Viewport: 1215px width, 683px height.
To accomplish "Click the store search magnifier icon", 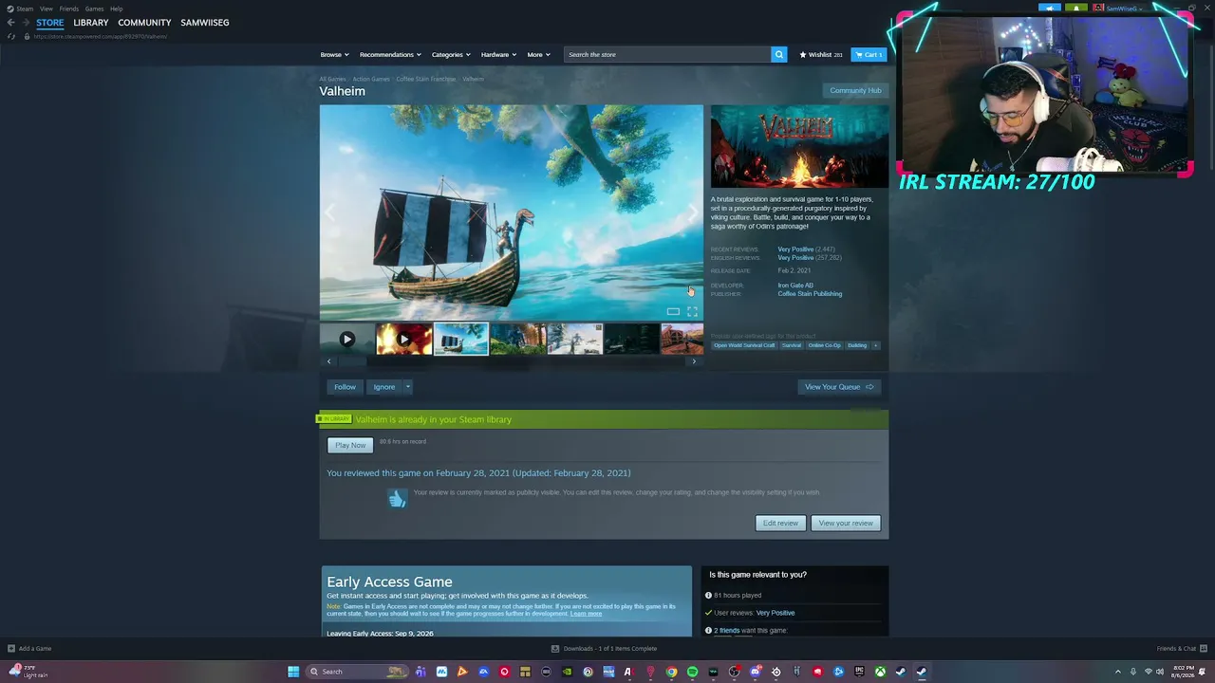I will [779, 54].
